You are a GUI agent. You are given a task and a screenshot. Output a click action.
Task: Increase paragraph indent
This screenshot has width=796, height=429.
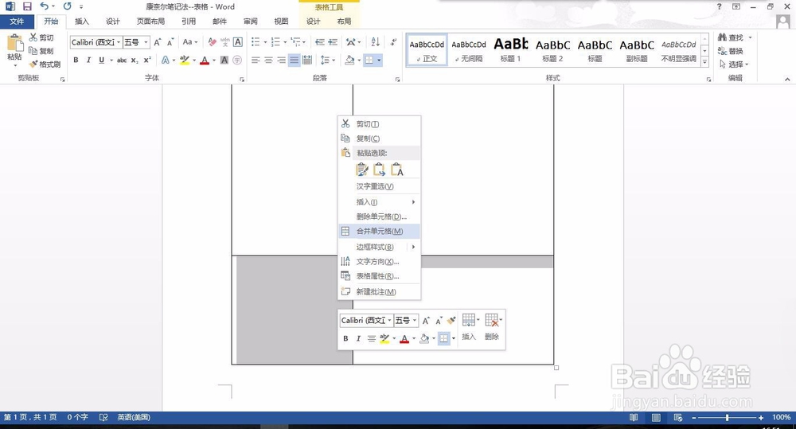(x=333, y=42)
